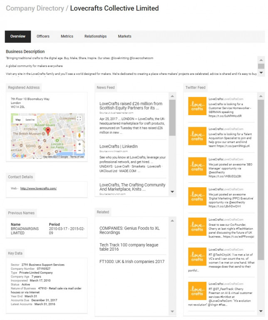Click Accounts Due 'December 31, 2017'

(45, 300)
